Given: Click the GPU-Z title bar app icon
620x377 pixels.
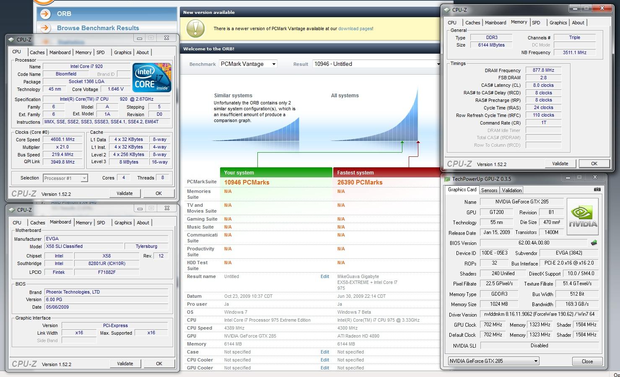Looking at the screenshot, I should pyautogui.click(x=447, y=179).
